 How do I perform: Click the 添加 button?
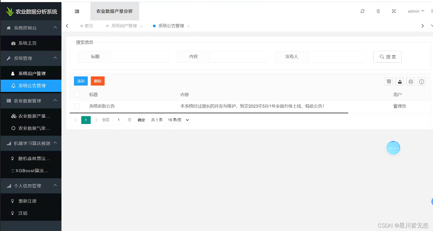[x=81, y=81]
